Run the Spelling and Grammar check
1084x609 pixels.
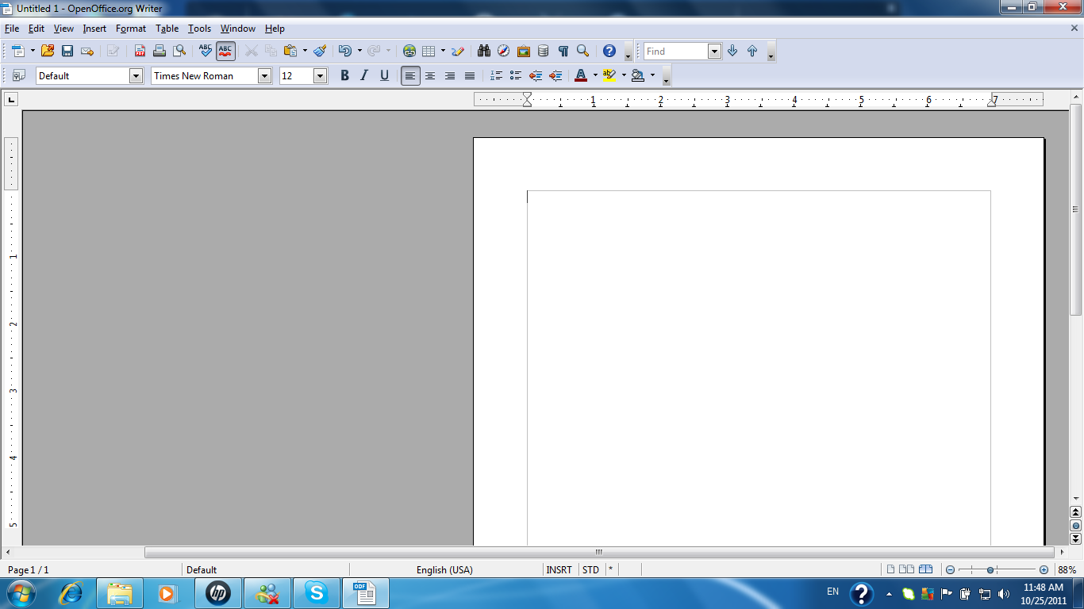206,51
